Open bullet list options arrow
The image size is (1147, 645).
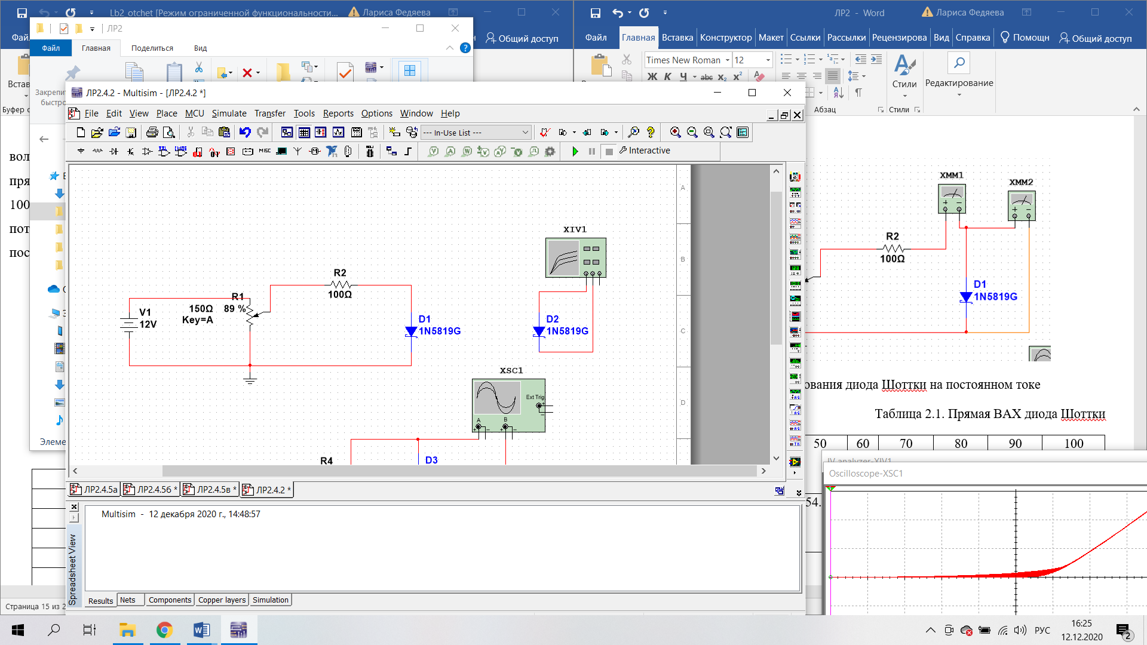pos(798,60)
